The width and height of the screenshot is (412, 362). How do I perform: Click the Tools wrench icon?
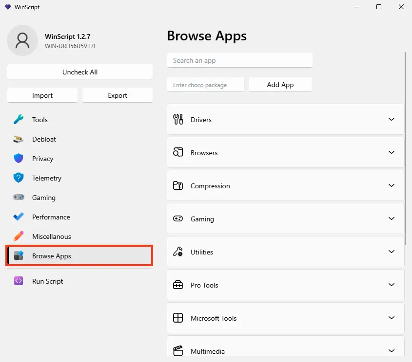coord(19,120)
